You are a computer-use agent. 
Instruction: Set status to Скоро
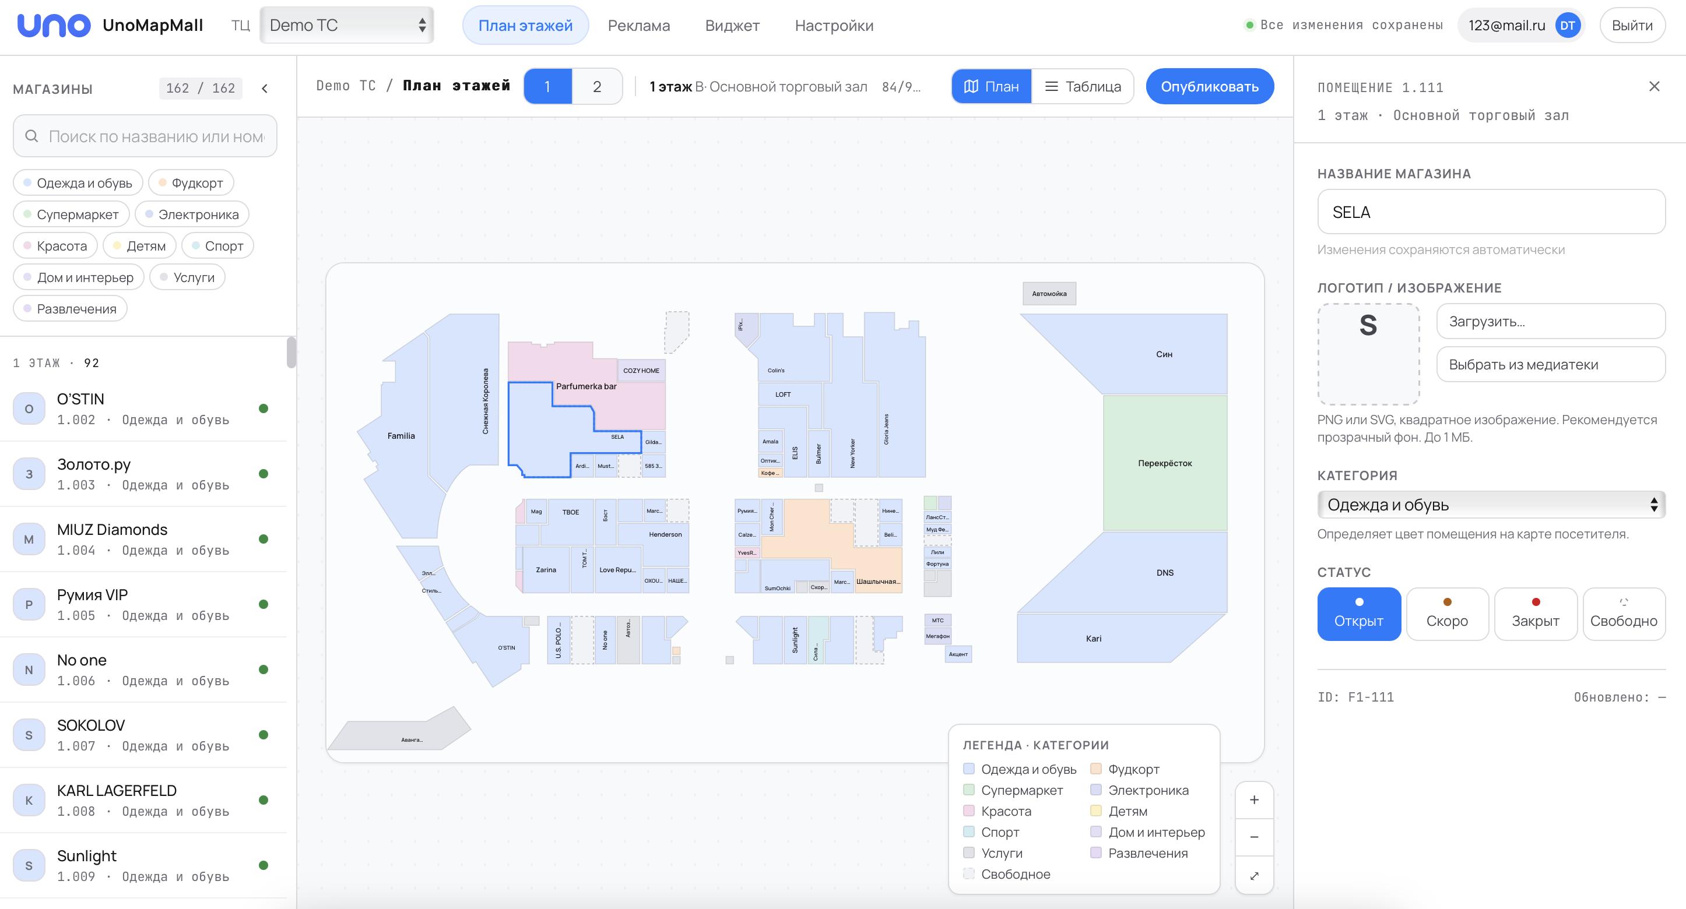click(1447, 614)
